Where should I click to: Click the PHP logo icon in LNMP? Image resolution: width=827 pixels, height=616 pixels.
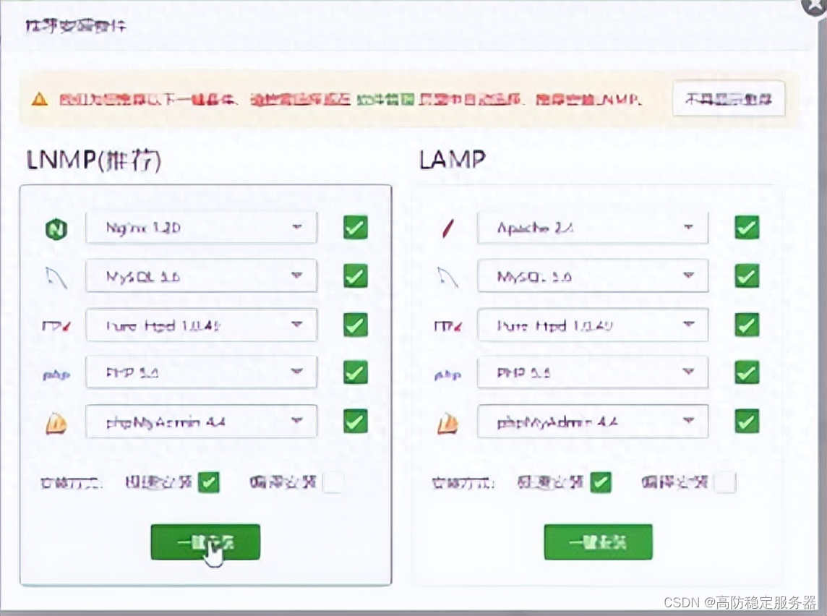tap(56, 375)
